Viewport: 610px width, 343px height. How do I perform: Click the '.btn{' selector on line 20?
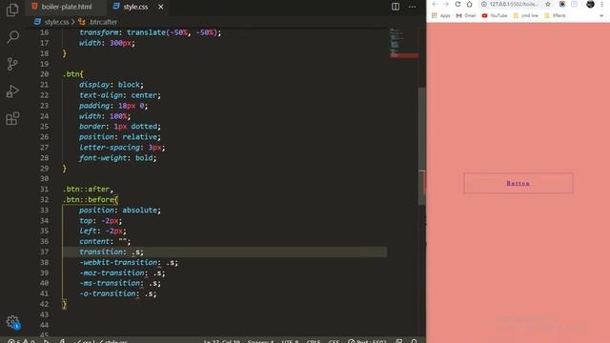72,74
